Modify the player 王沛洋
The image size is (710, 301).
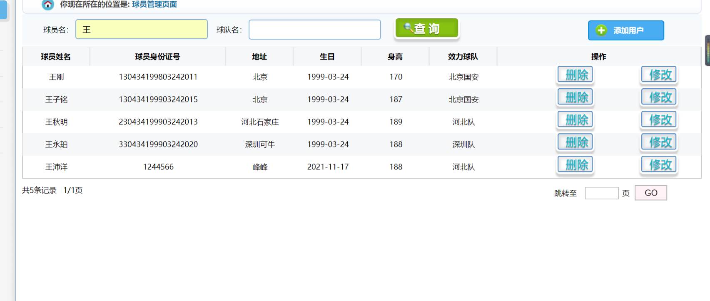pyautogui.click(x=659, y=165)
